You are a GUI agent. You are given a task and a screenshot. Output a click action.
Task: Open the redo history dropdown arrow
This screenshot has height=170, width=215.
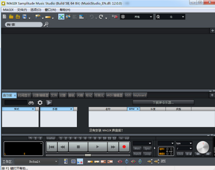pyautogui.click(x=106, y=18)
